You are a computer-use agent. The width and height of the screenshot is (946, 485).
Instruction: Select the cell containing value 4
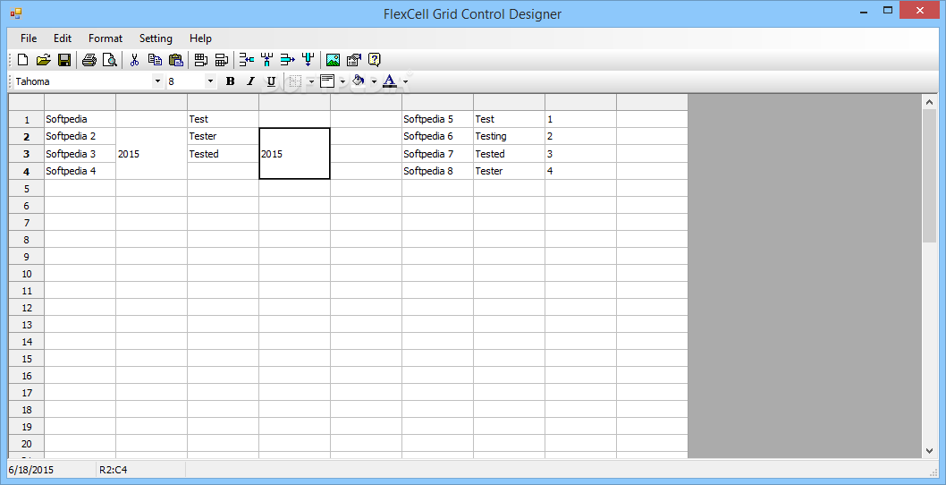coord(580,171)
